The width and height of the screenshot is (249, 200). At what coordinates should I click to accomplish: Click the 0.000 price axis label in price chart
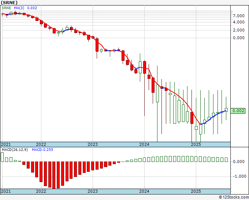click(239, 38)
